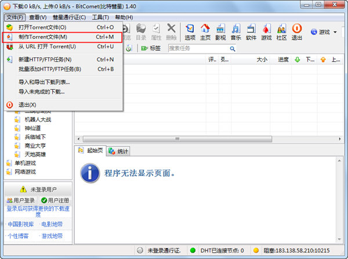The width and height of the screenshot is (348, 259).
Task: Click the Home (主页) toolbar icon
Action: click(205, 31)
